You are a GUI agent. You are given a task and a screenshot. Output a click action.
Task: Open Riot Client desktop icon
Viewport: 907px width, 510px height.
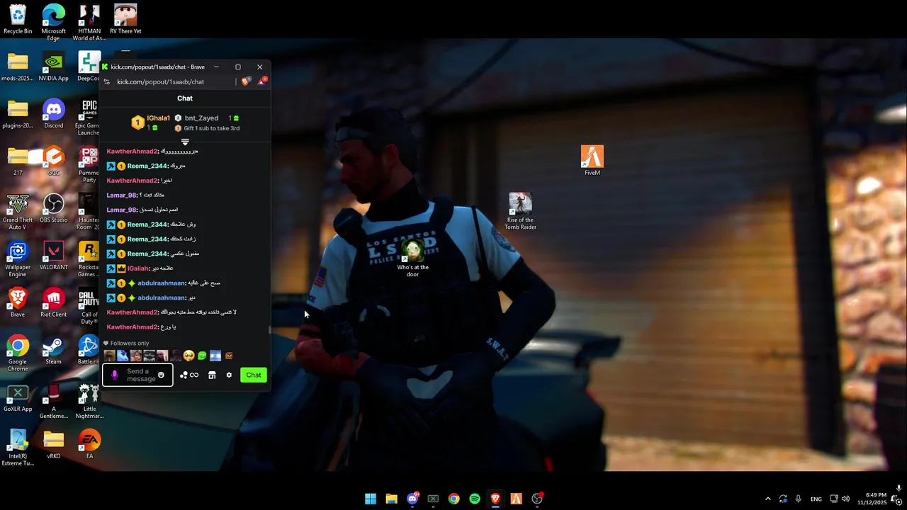[x=54, y=302]
